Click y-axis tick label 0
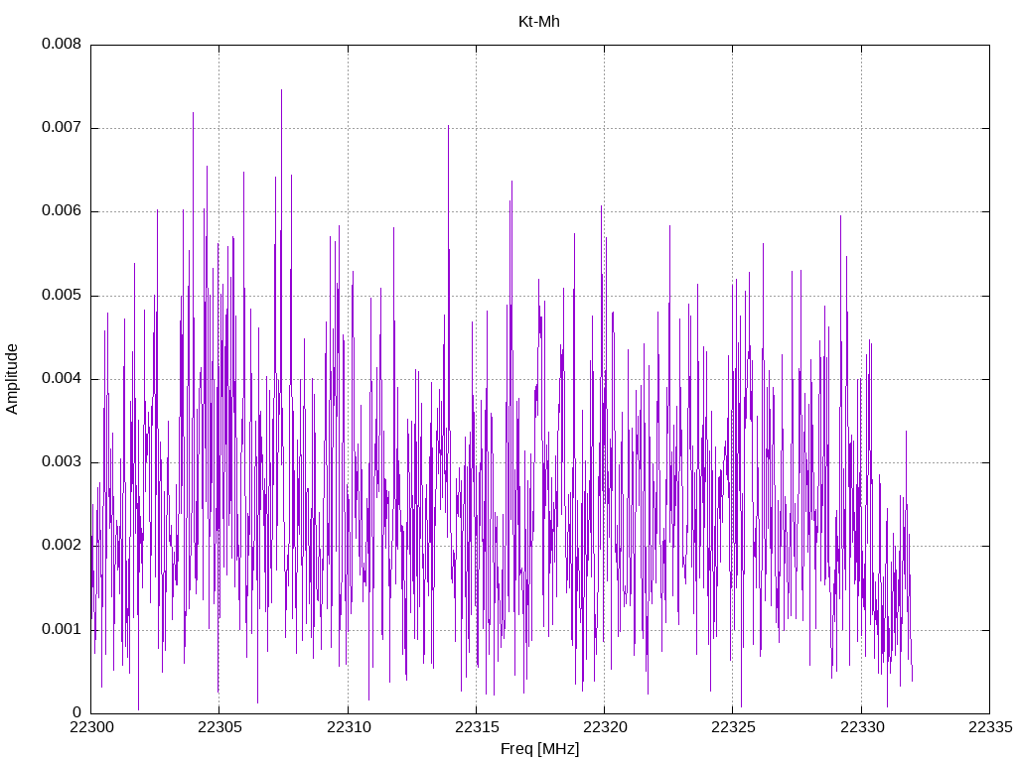Image resolution: width=1017 pixels, height=762 pixels. 77,712
